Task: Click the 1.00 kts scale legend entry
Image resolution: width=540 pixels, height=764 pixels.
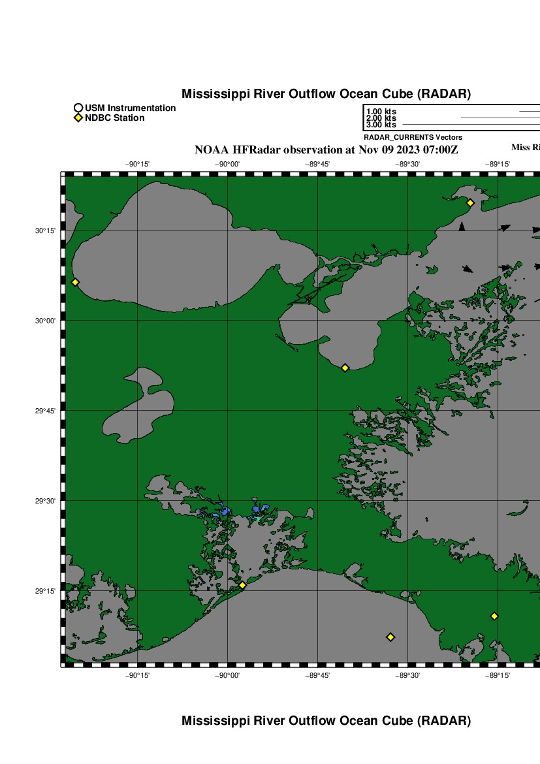Action: coord(381,112)
